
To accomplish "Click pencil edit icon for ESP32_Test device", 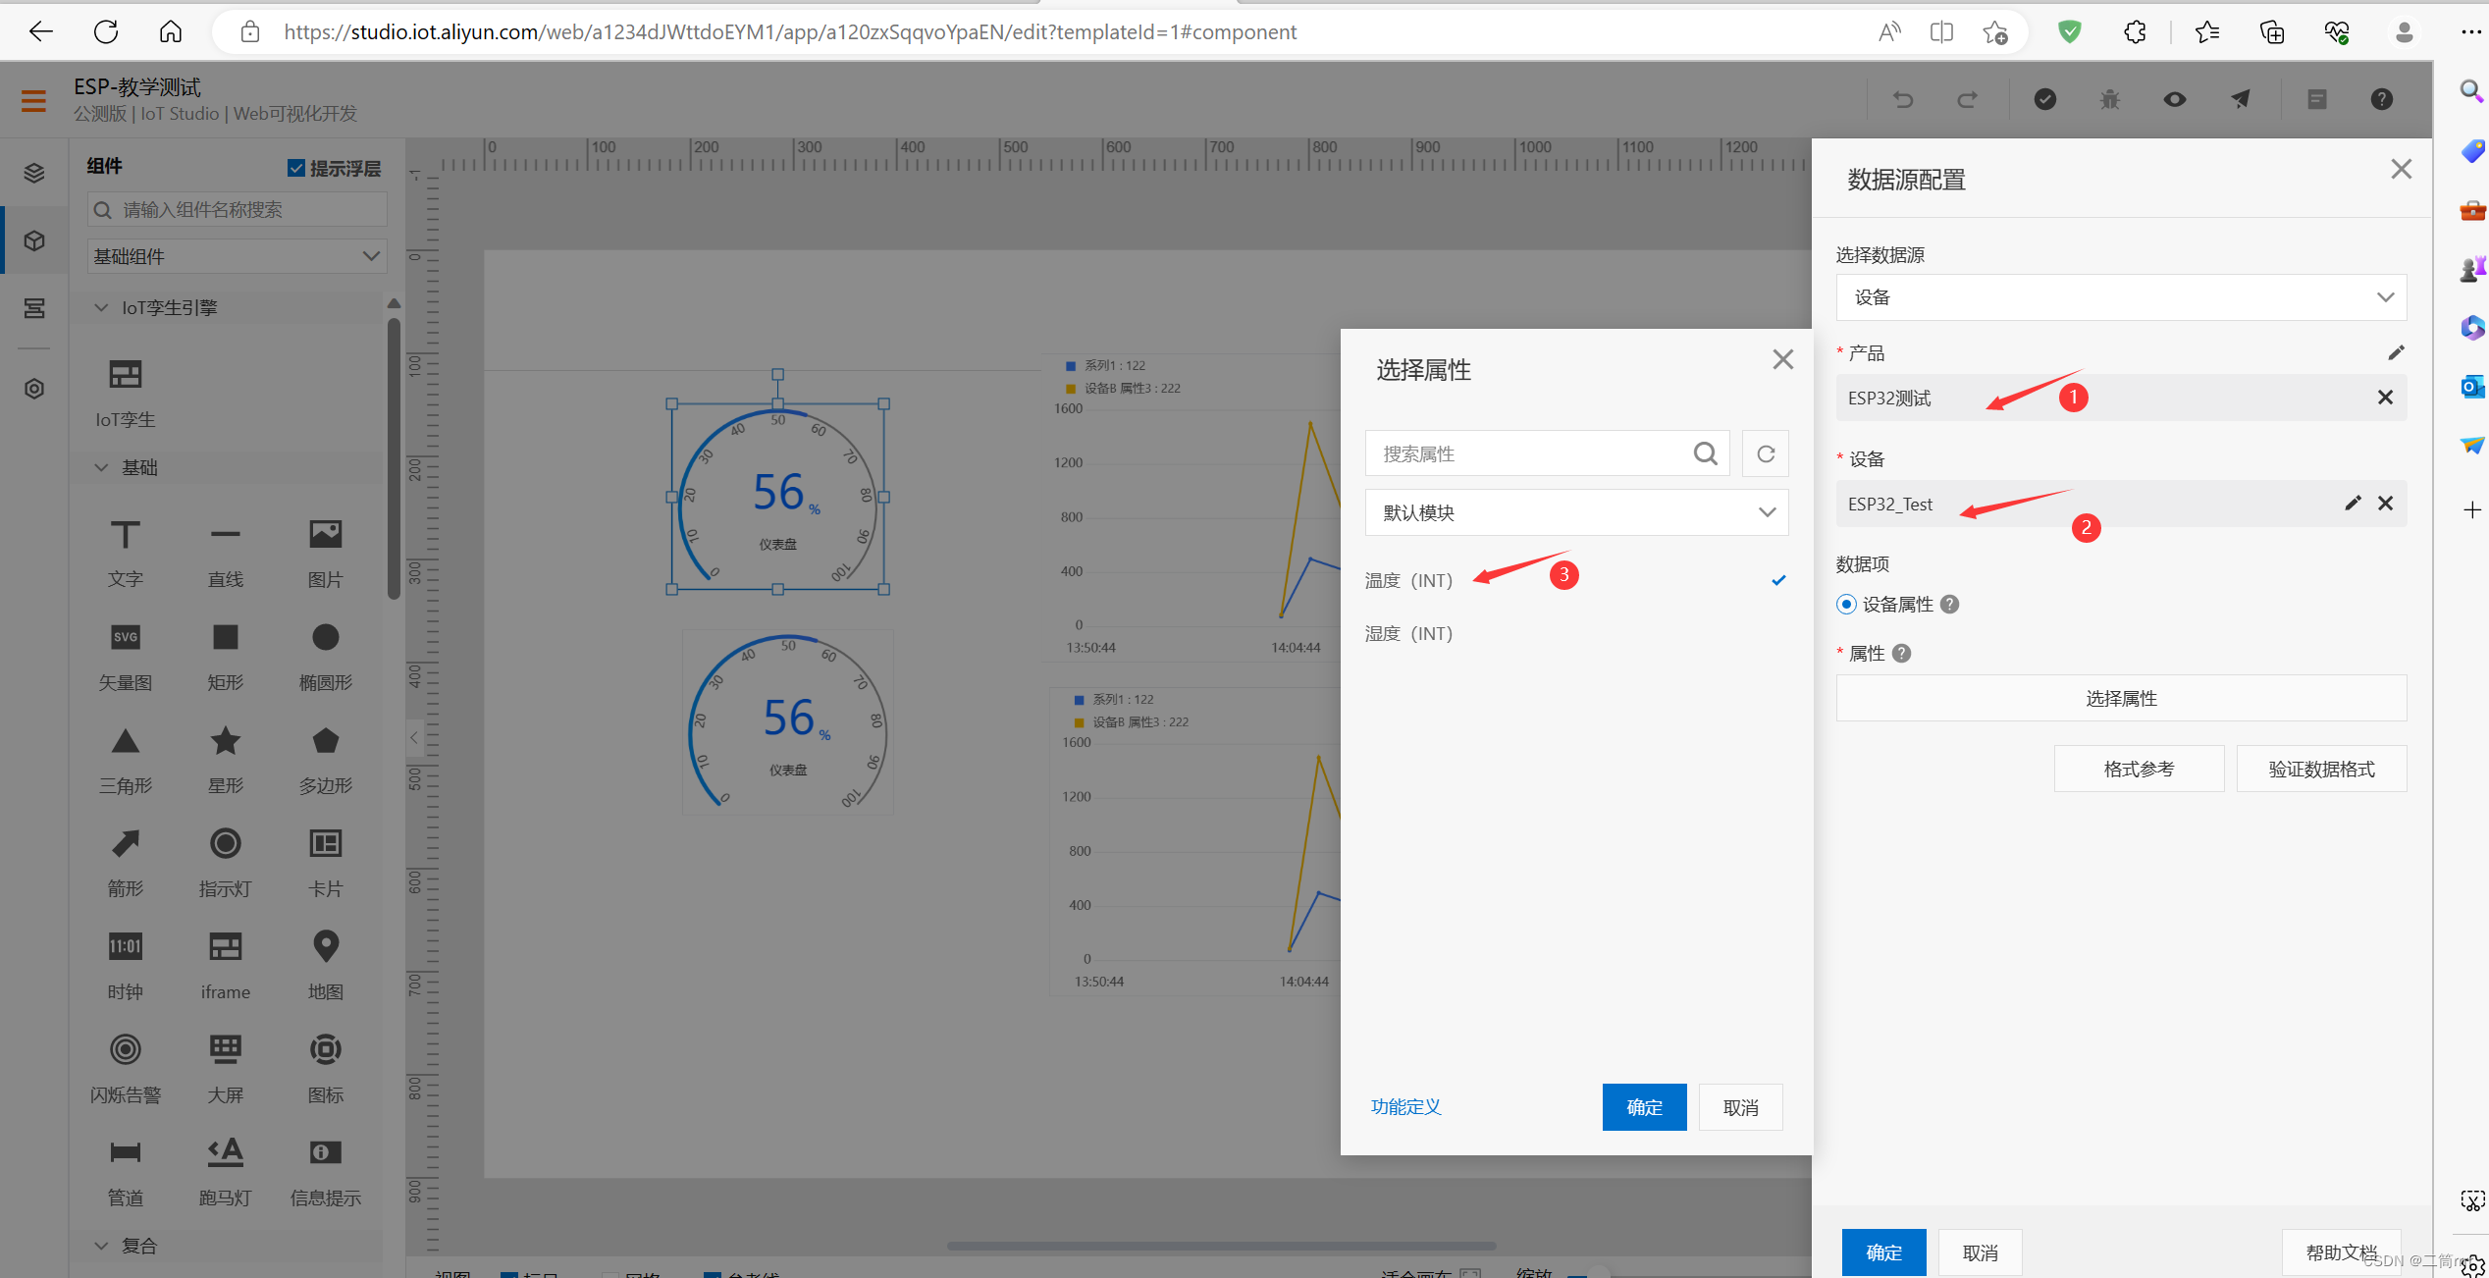I will coord(2353,504).
